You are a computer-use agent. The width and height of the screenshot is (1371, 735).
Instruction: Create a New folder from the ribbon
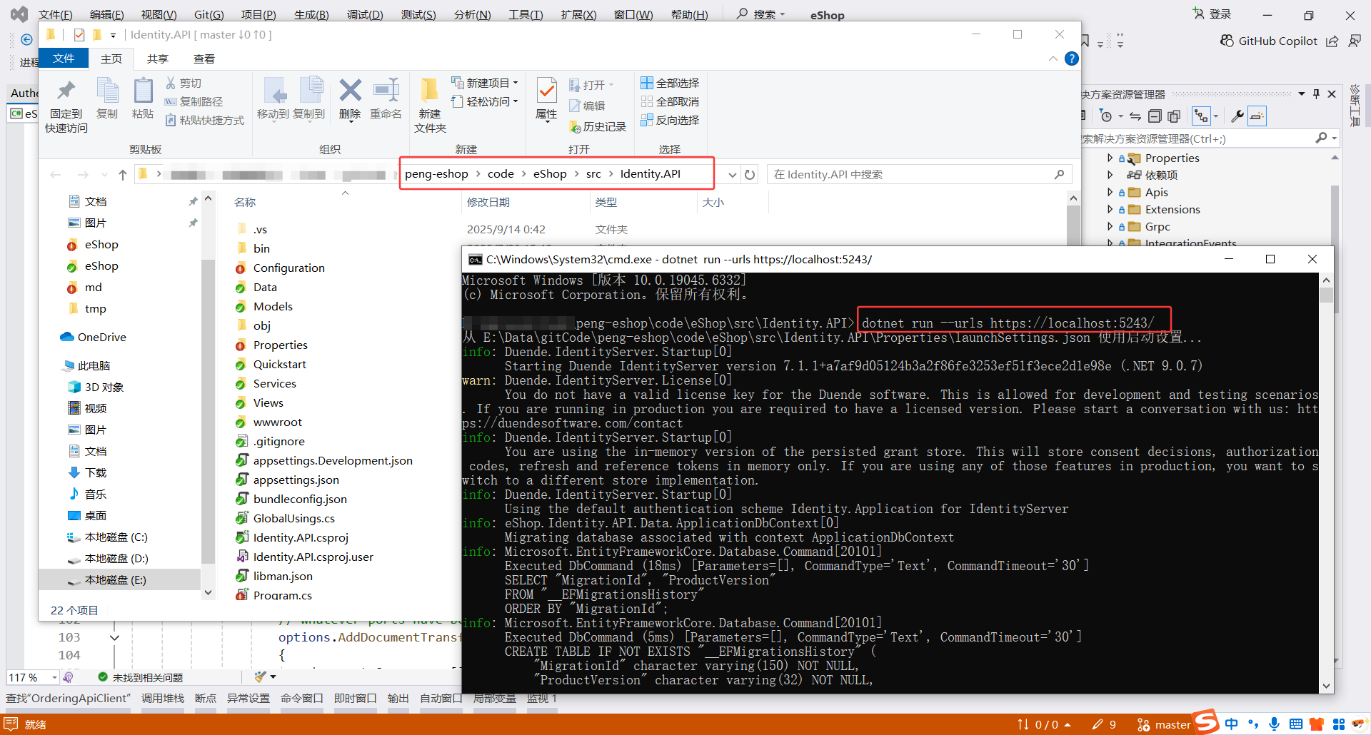430,106
